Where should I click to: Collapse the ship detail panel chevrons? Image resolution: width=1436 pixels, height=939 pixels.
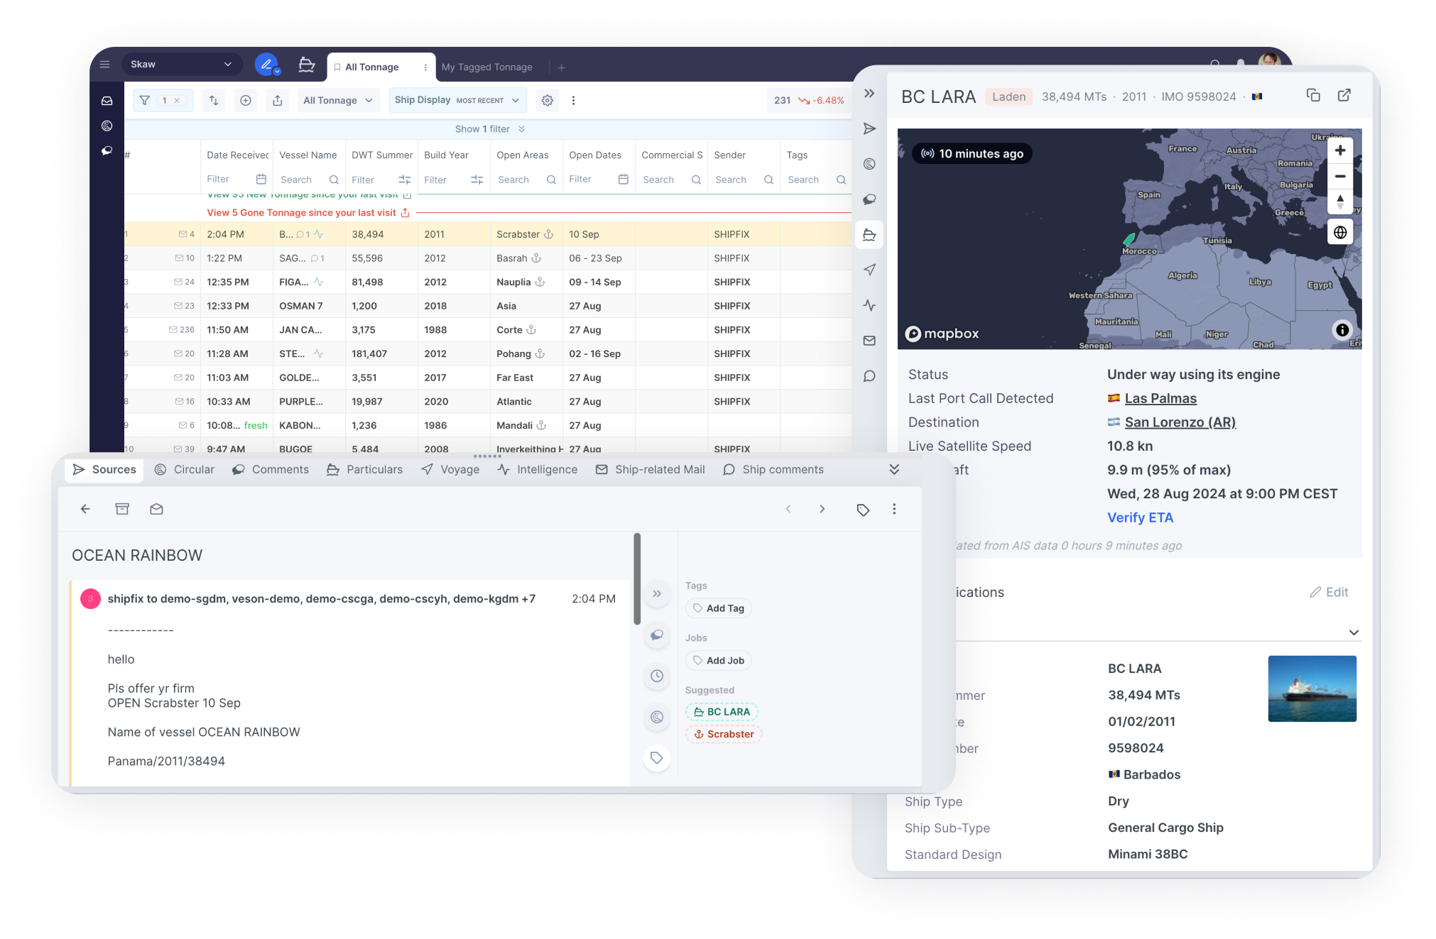click(x=869, y=93)
